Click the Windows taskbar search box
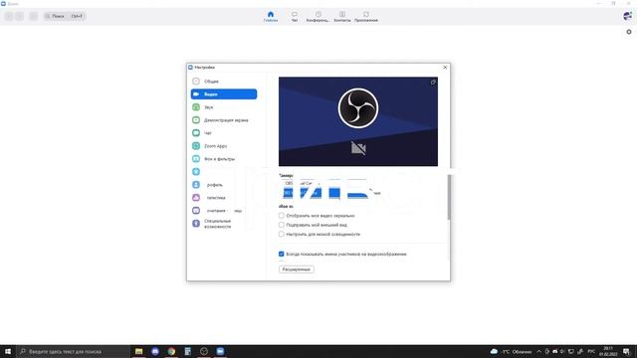Screen dimensions: 637x358 tap(73, 351)
